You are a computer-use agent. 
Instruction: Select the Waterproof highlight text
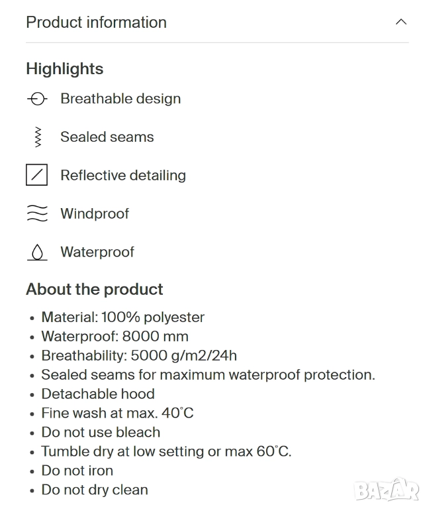97,253
